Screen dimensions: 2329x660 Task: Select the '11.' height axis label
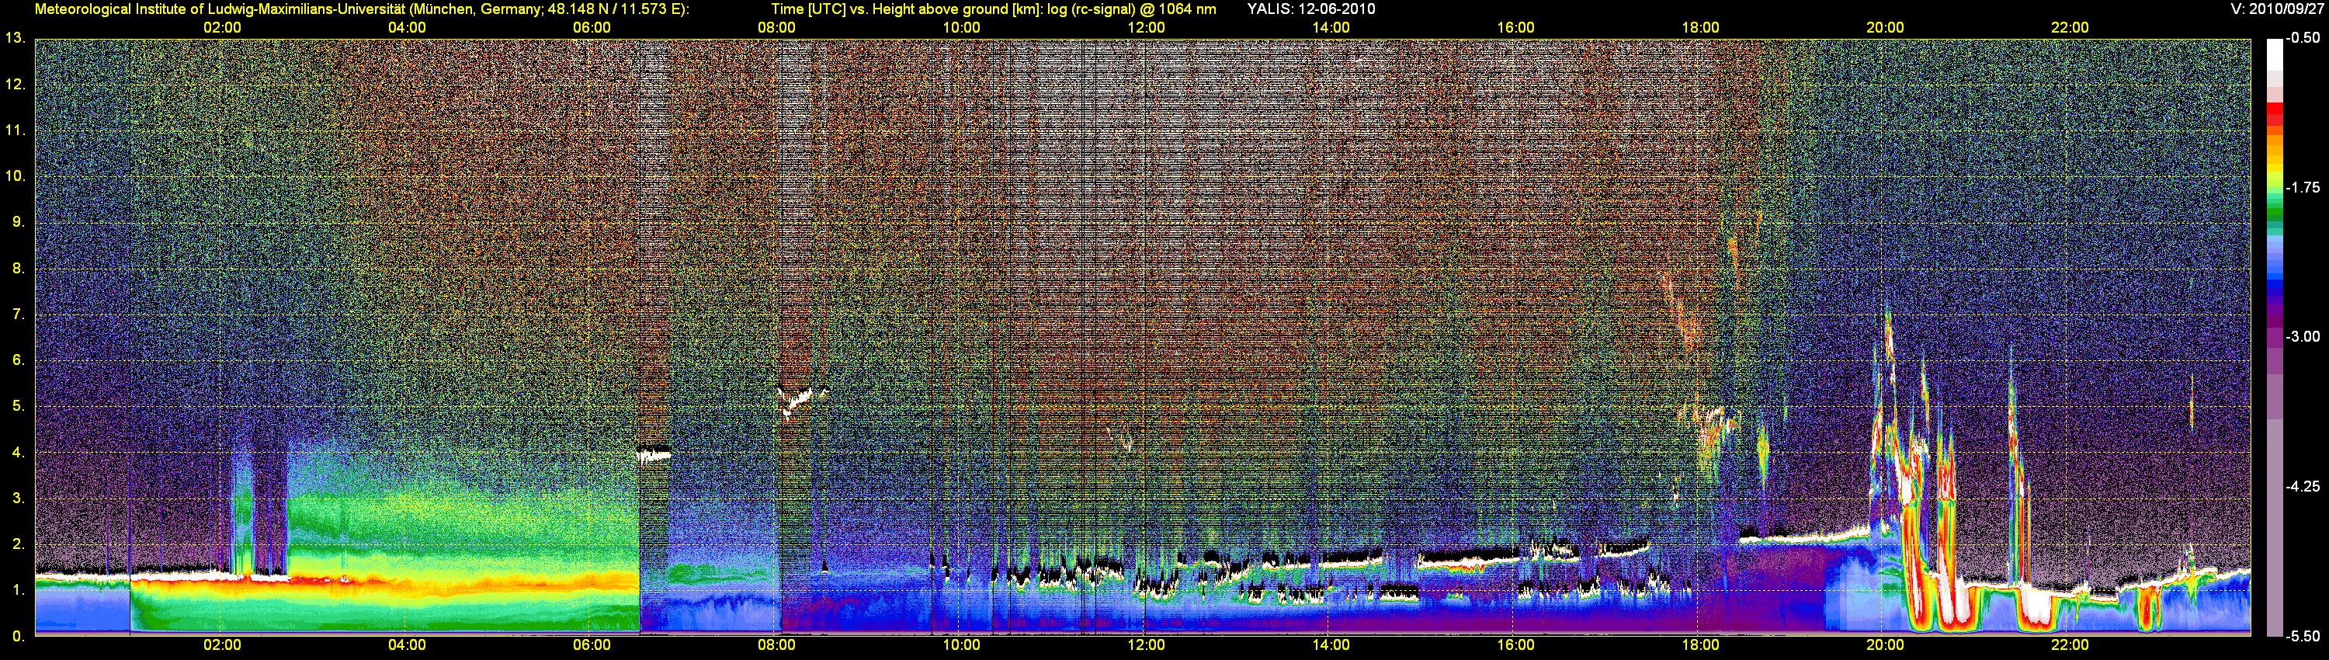click(x=15, y=130)
